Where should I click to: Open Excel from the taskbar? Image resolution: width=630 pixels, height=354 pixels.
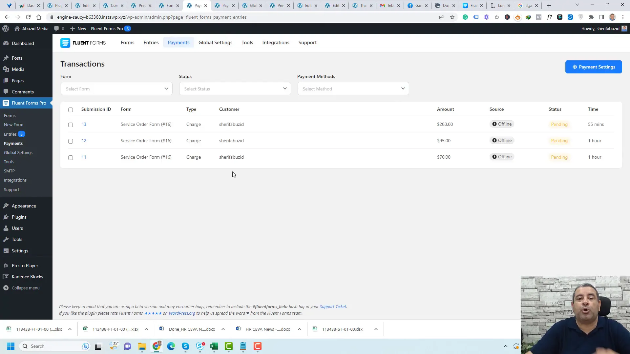pyautogui.click(x=214, y=346)
